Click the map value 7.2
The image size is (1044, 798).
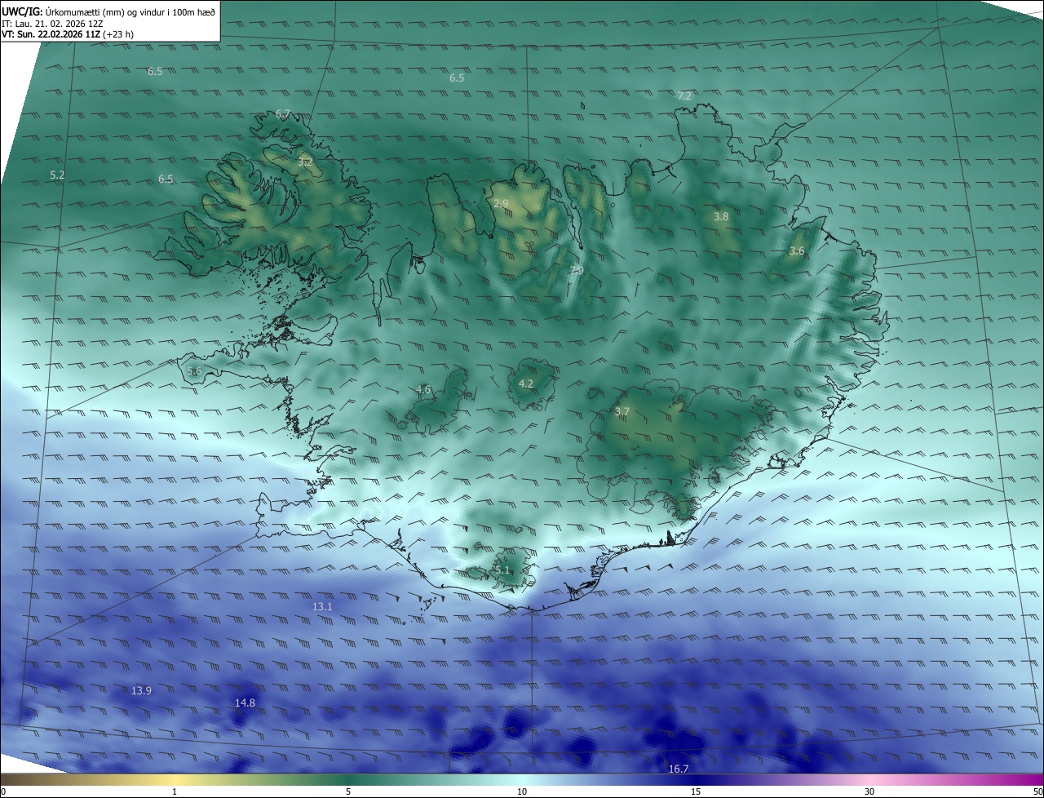click(684, 95)
